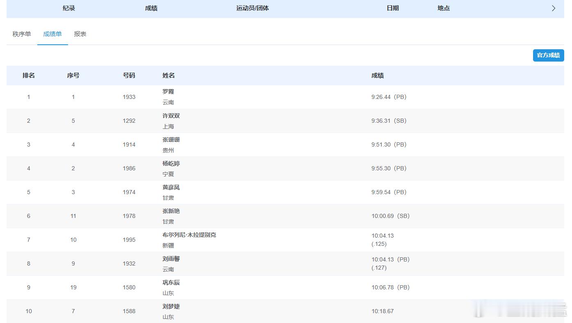Expand the records bar chevron arrow
The image size is (572, 323).
pyautogui.click(x=554, y=8)
